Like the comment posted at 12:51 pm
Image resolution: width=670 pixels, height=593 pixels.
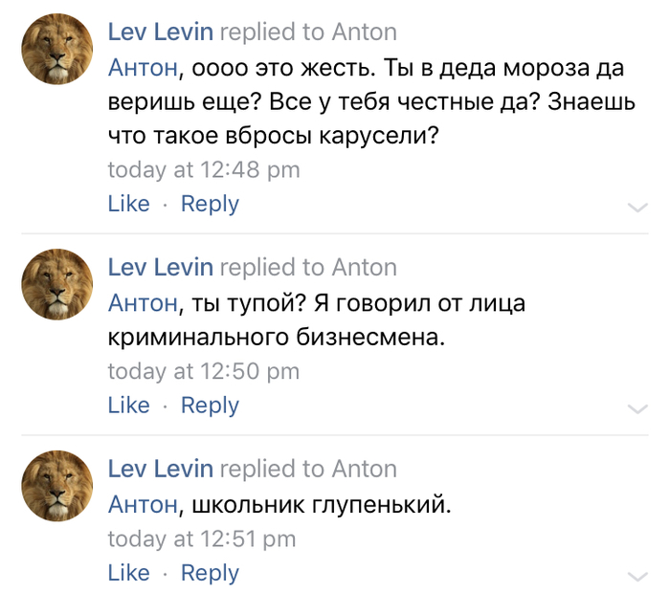coord(129,573)
